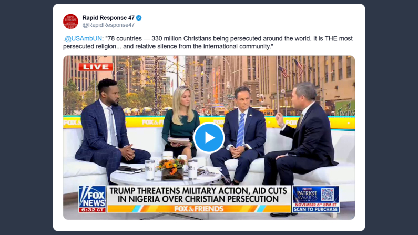The image size is (418, 235).
Task: Click the Rapid Response 47 profile avatar
Action: coord(70,22)
